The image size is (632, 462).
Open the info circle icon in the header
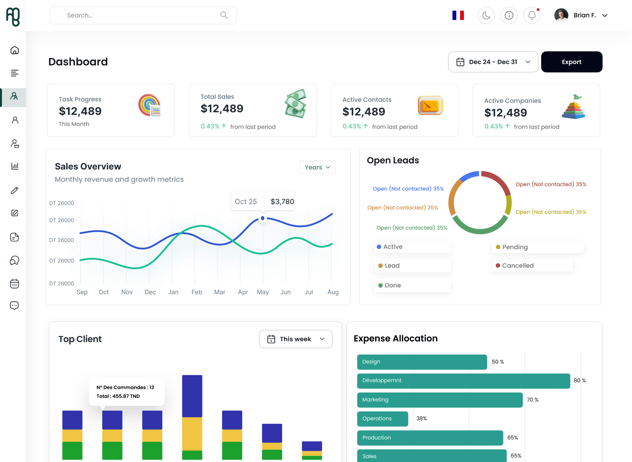509,15
